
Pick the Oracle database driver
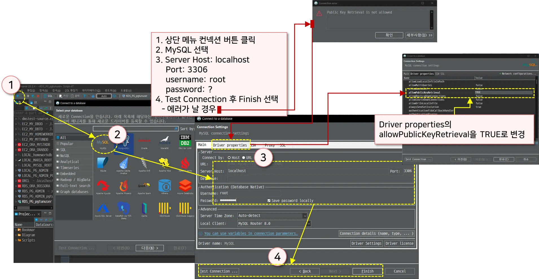tap(144, 143)
